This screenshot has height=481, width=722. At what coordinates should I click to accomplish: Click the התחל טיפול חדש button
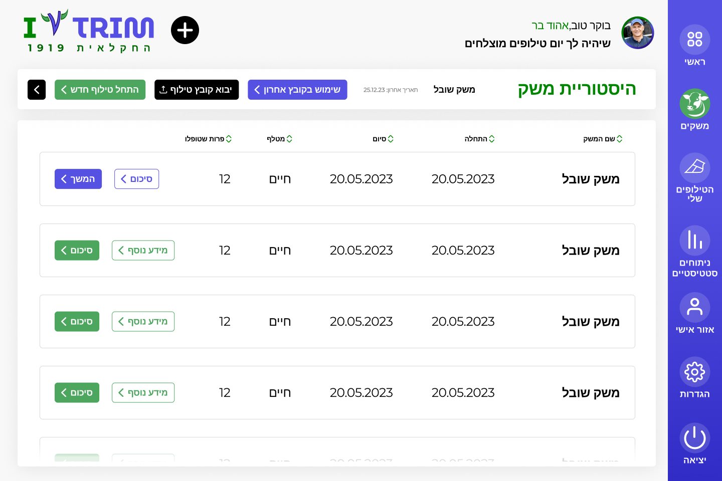(100, 90)
